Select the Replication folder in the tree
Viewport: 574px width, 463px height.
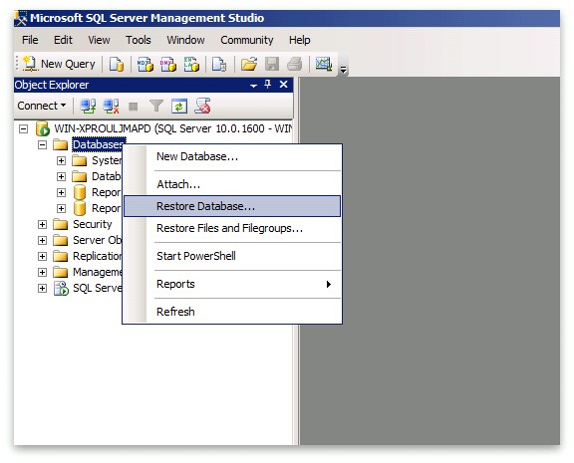[x=97, y=256]
